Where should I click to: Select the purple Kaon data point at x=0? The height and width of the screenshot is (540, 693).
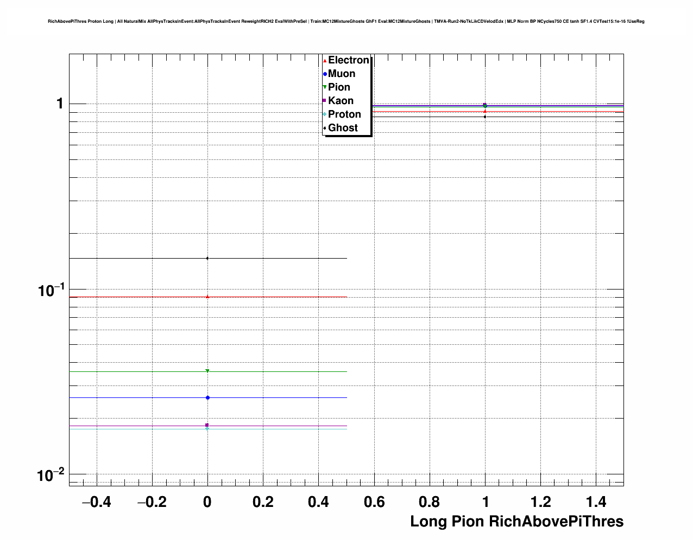click(207, 425)
